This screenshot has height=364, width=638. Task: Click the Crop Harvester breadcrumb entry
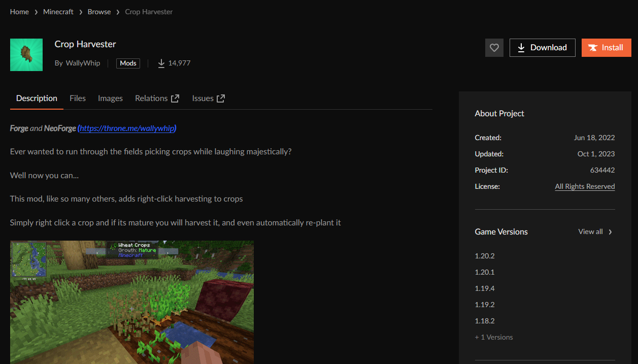[149, 12]
